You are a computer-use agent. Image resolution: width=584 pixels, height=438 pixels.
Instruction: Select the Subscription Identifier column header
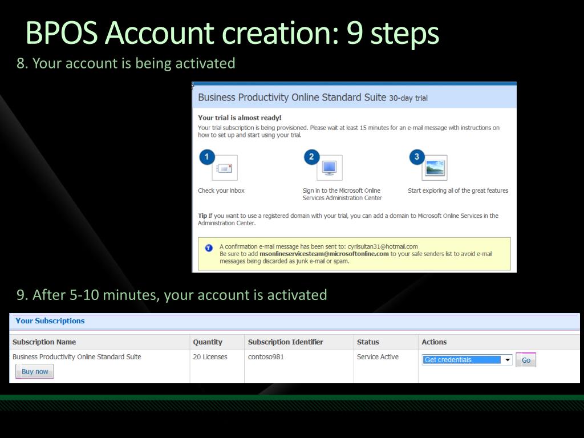tap(285, 342)
